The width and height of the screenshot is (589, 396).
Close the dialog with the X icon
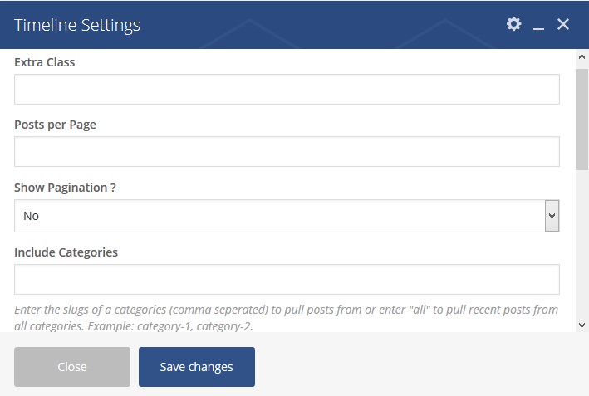[563, 24]
